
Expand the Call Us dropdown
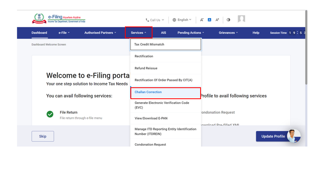(x=155, y=20)
